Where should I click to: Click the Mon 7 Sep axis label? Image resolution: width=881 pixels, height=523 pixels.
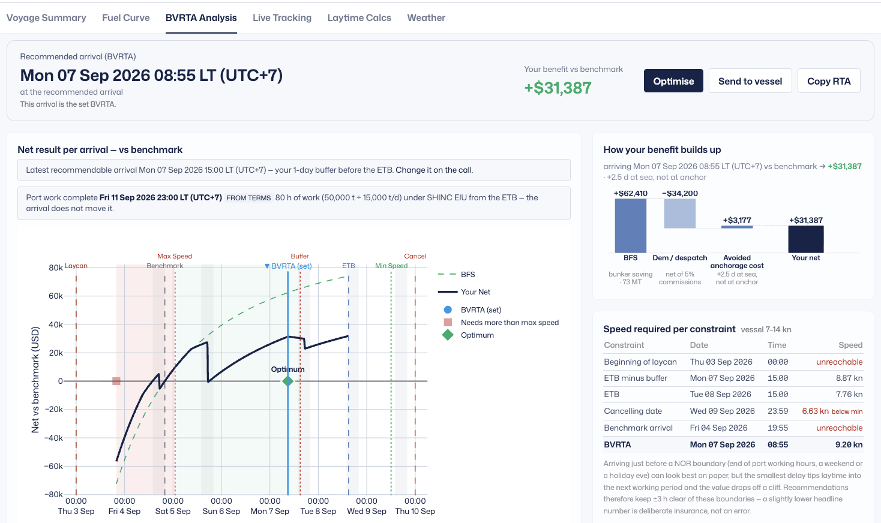coord(270,511)
